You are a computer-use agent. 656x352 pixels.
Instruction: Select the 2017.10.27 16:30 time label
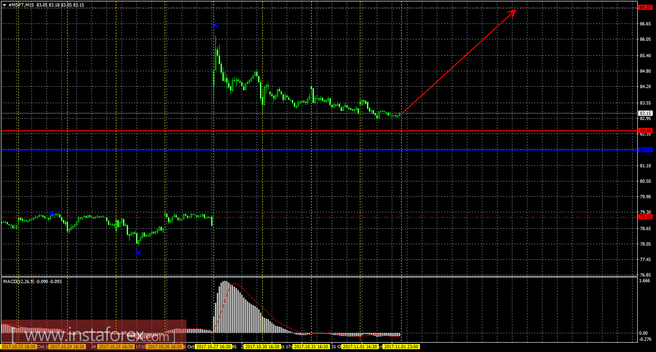(214, 347)
